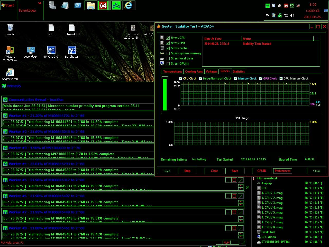
Task: Enable Stress GPU(s) checkbox
Action: tap(168, 64)
